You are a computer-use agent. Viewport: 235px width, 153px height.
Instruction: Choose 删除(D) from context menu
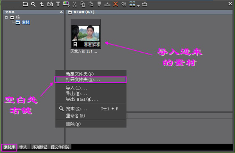click(91, 124)
